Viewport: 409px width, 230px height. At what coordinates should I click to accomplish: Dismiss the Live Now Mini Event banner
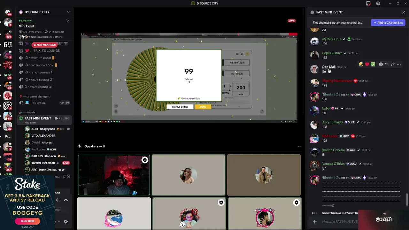(x=68, y=21)
